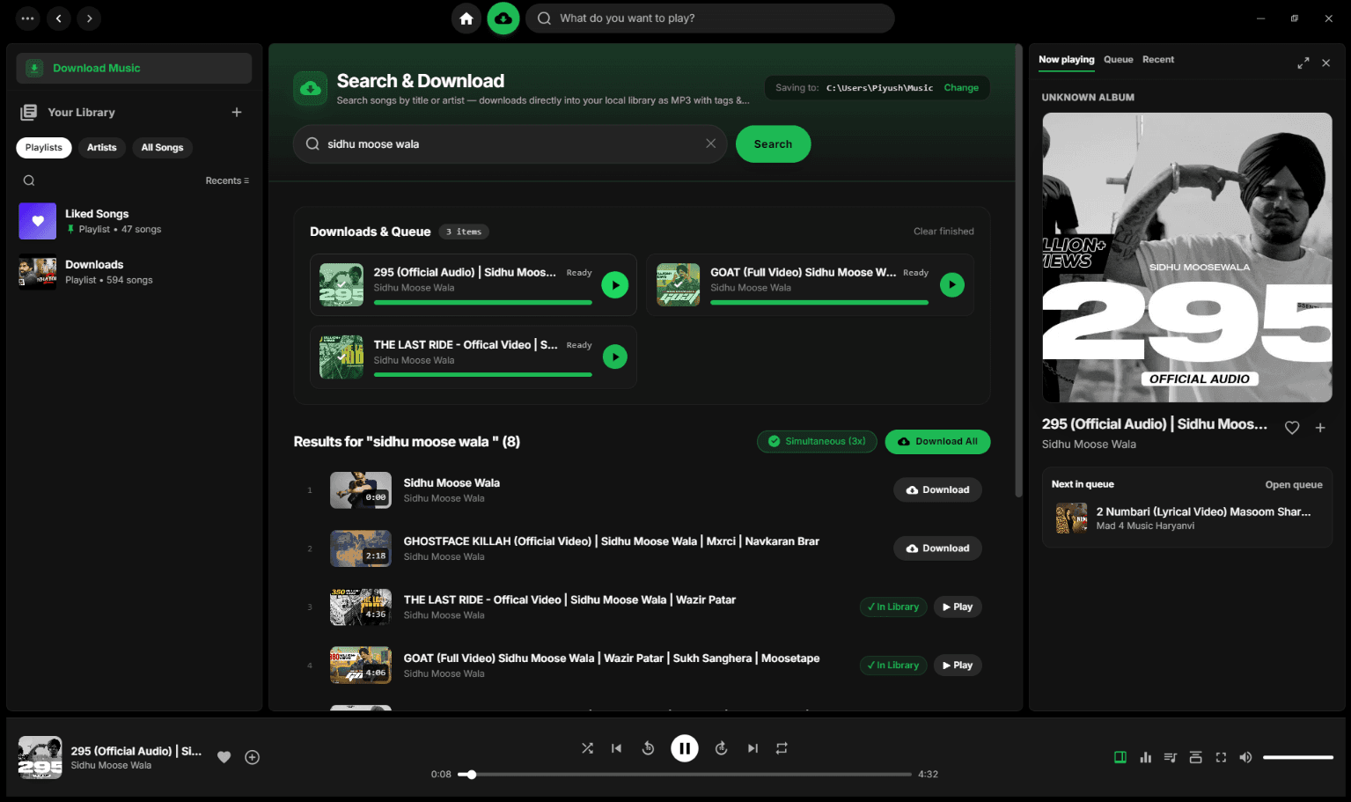The width and height of the screenshot is (1351, 802).
Task: Go to the previous track
Action: pyautogui.click(x=616, y=748)
